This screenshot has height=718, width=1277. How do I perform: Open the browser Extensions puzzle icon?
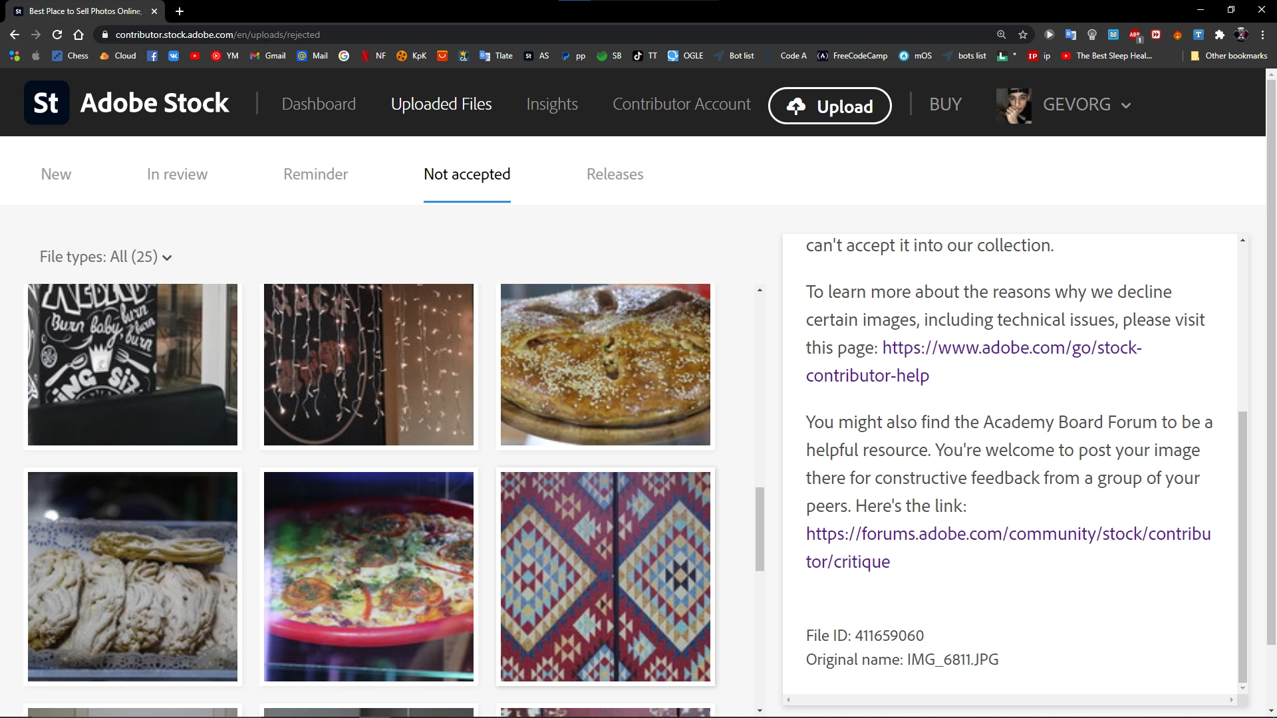point(1219,35)
